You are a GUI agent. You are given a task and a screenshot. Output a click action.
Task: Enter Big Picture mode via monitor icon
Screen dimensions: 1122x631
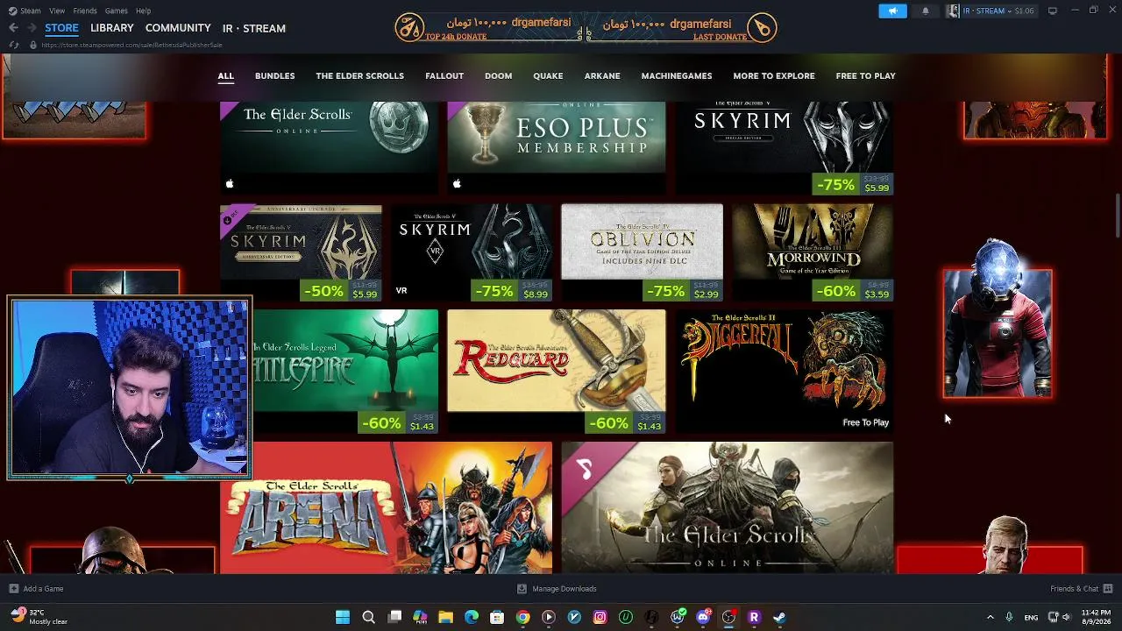tap(1053, 11)
